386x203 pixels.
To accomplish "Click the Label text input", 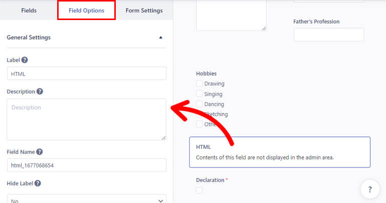I will click(86, 73).
